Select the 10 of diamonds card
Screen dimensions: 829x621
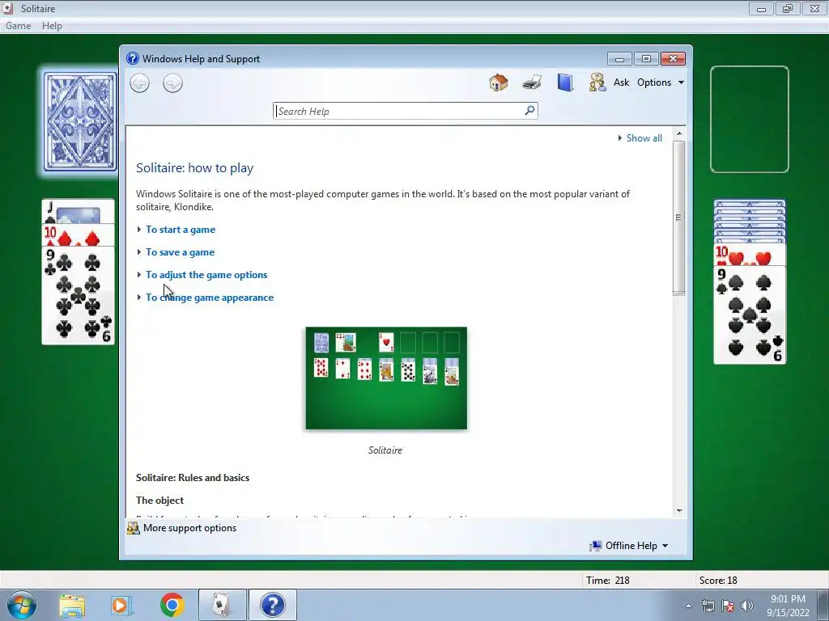tap(79, 235)
